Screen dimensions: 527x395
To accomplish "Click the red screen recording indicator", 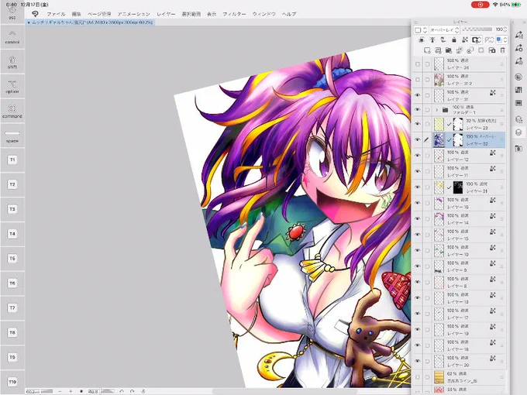I will 480,5.
